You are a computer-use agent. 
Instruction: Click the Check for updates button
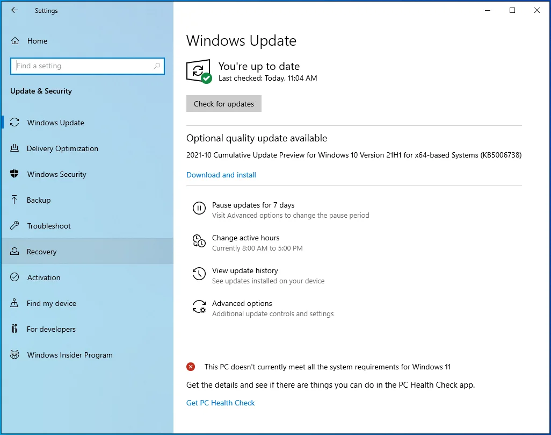pyautogui.click(x=224, y=103)
